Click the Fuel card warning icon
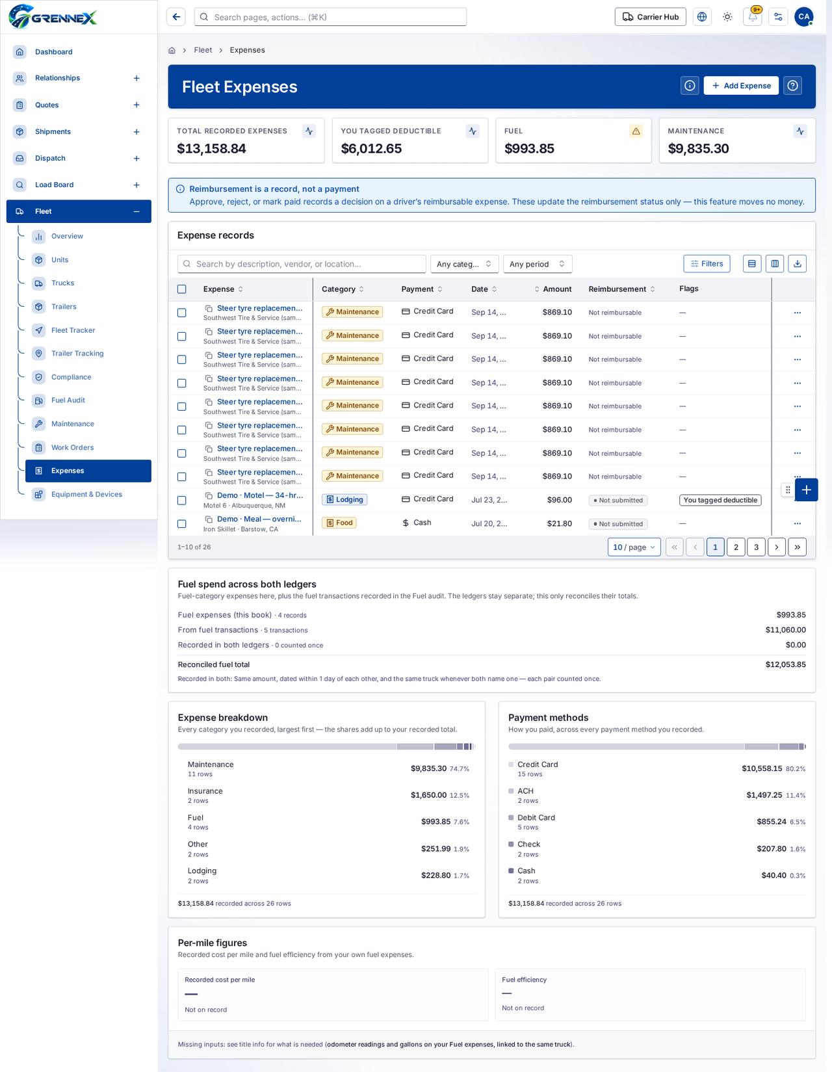This screenshot has height=1072, width=832. coord(636,131)
